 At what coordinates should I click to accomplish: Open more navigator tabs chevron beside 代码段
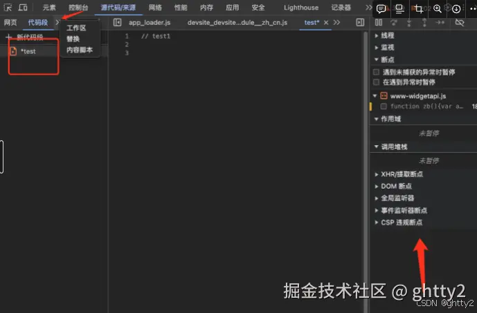[x=57, y=22]
